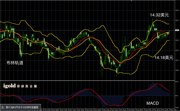
Task: Click the 19 Nov 01:00 time axis label
Action: point(123,110)
